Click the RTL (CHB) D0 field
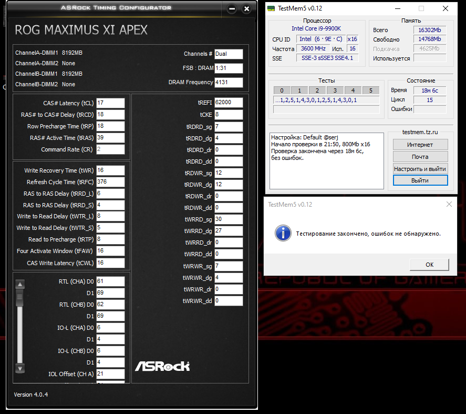466x414 pixels. (110, 305)
